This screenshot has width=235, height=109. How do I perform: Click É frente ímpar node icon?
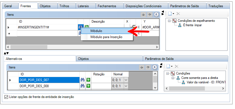coord(180,25)
